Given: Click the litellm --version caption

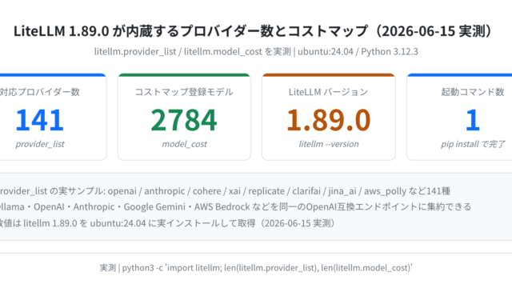Looking at the screenshot, I should [329, 144].
